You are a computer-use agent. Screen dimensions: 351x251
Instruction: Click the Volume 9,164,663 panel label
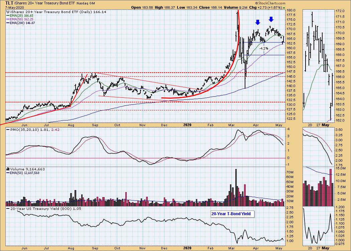pyautogui.click(x=27, y=169)
